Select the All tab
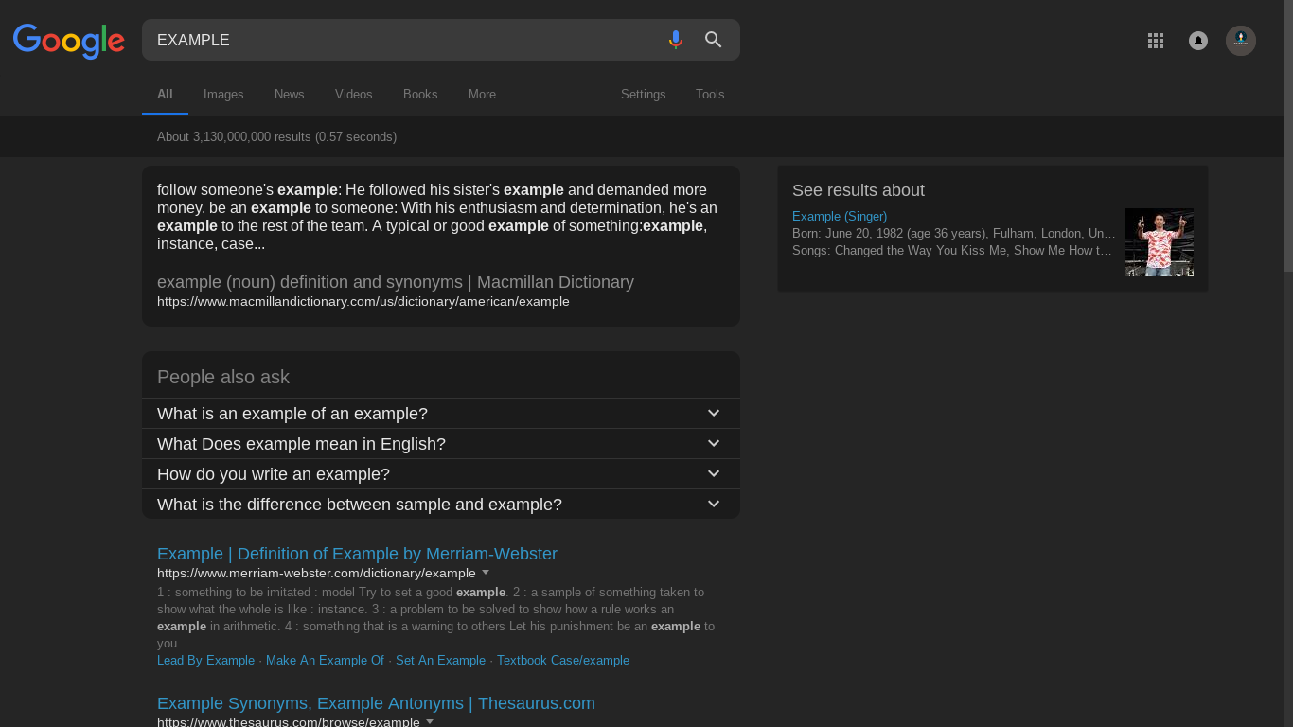 click(x=165, y=95)
